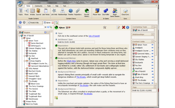Show Ajinan topic info
175x108 pixels.
[128, 27]
